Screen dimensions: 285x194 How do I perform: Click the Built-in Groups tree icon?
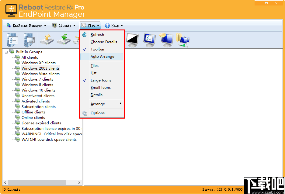point(12,52)
